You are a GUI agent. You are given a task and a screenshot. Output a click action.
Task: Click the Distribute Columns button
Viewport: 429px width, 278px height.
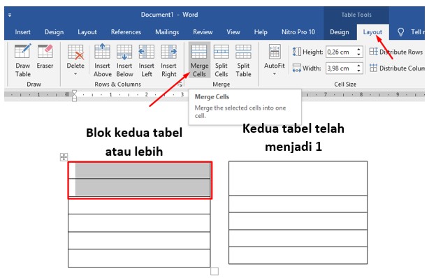click(397, 68)
